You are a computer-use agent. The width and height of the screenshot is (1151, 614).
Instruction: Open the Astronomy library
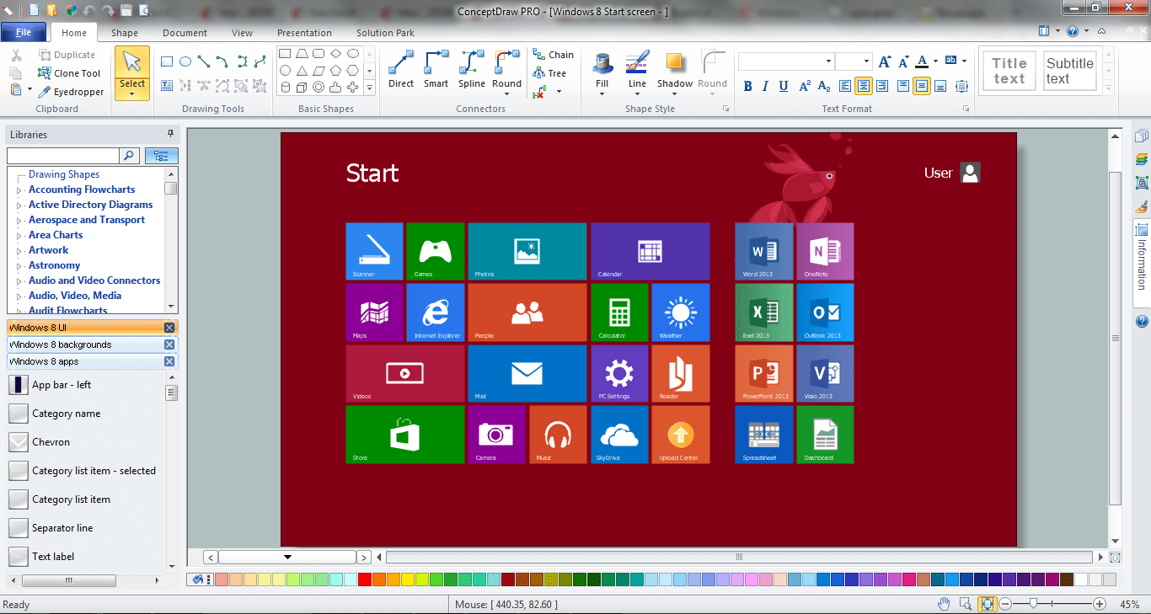[x=54, y=265]
